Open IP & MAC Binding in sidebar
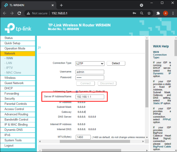Screen dimensions: 177x152 click(18, 125)
